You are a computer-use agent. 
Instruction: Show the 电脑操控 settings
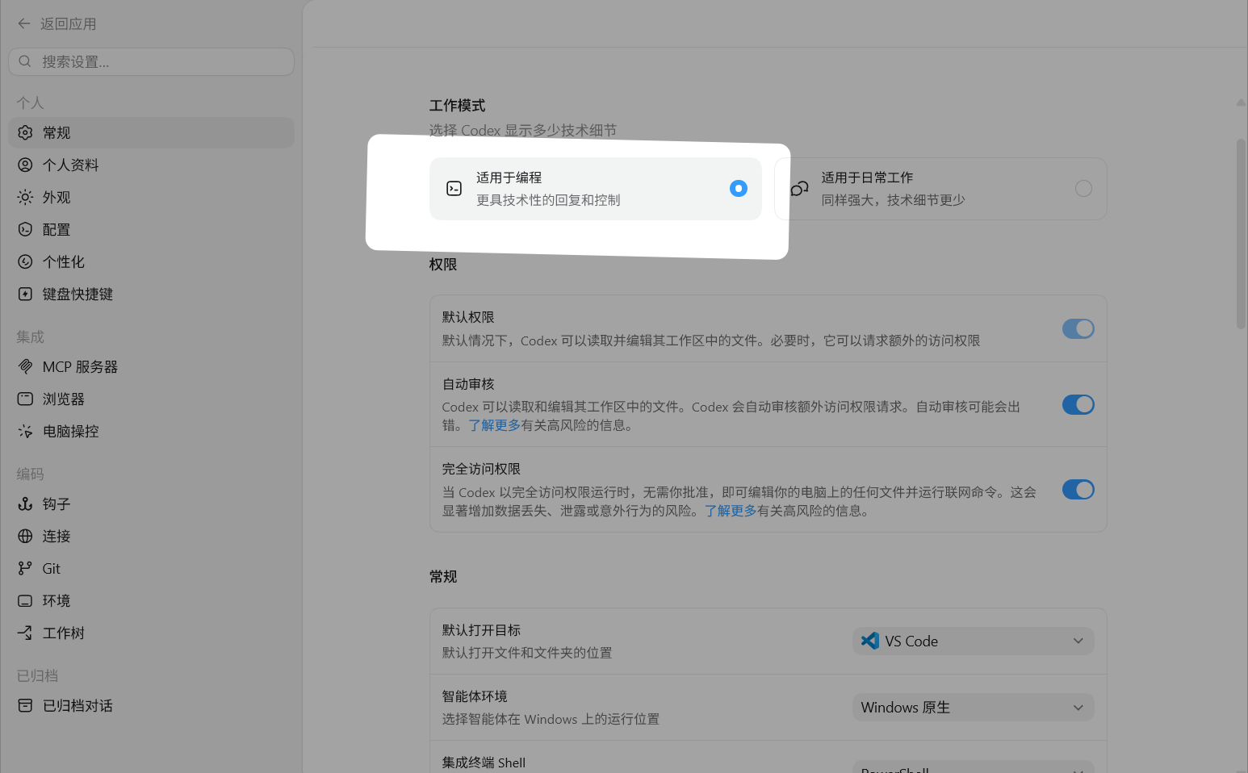pos(151,431)
